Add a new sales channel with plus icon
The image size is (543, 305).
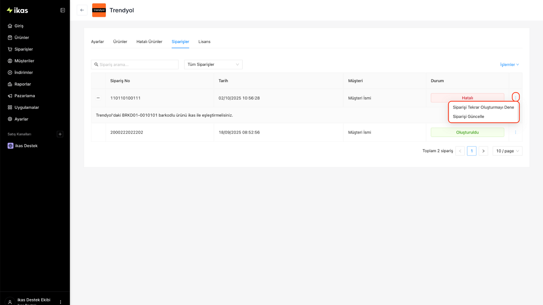click(60, 134)
